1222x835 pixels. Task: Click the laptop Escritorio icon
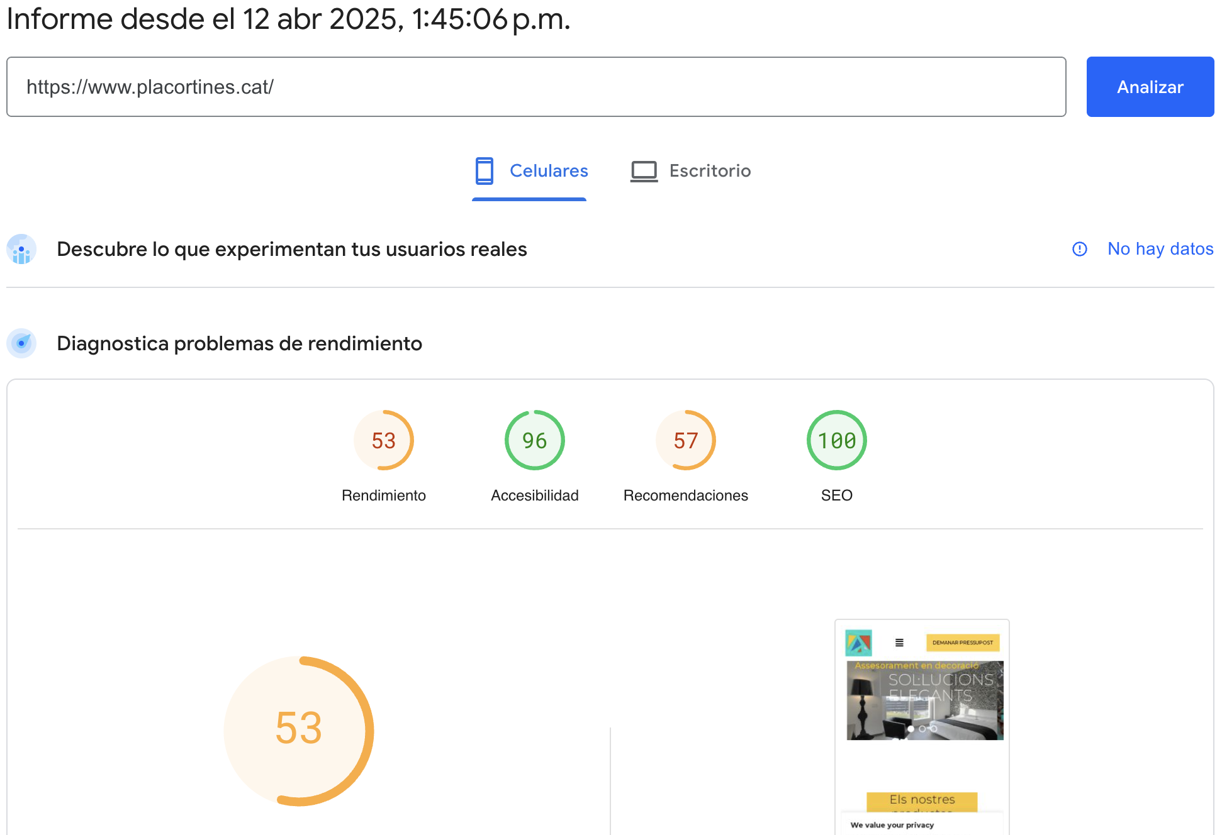point(644,171)
